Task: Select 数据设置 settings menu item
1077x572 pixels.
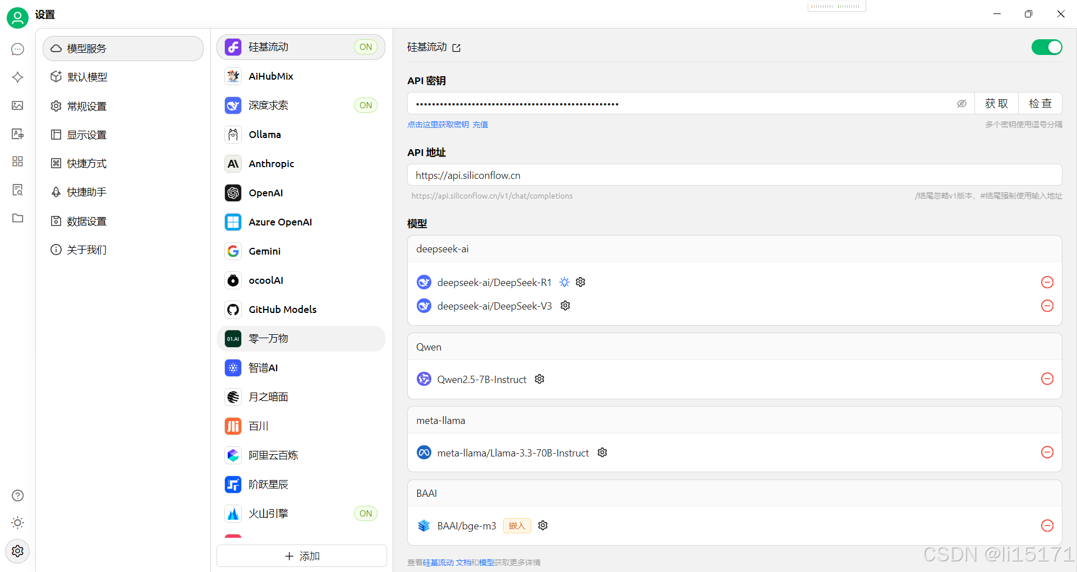Action: pyautogui.click(x=123, y=221)
